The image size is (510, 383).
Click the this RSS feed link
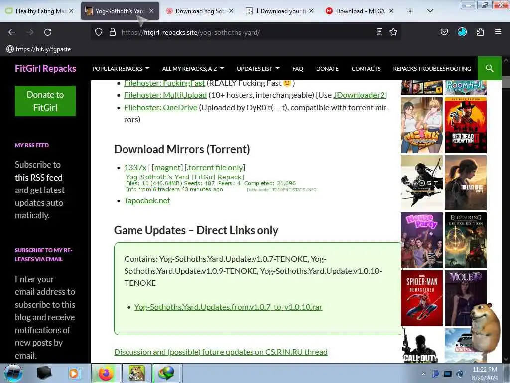39,178
